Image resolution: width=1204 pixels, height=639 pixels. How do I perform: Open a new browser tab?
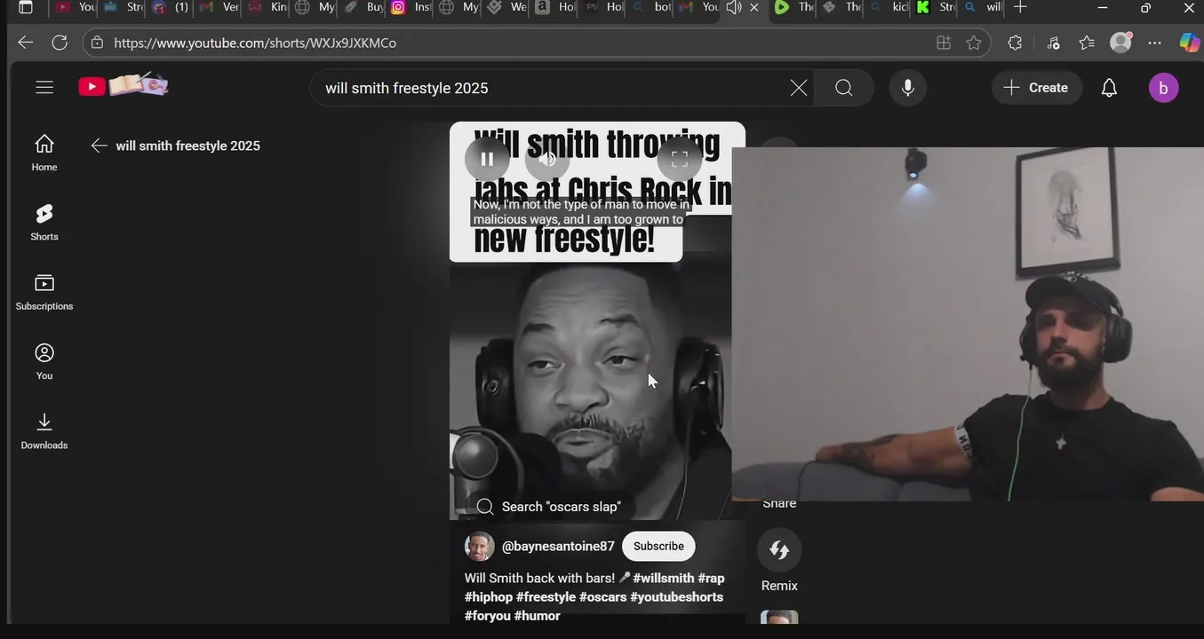tap(1020, 7)
